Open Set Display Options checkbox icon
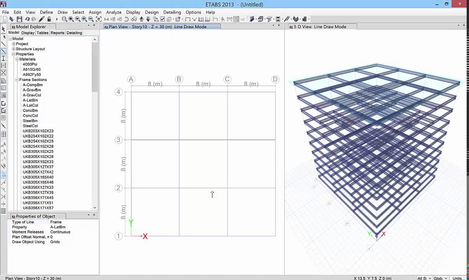The width and height of the screenshot is (469, 280). [163, 19]
